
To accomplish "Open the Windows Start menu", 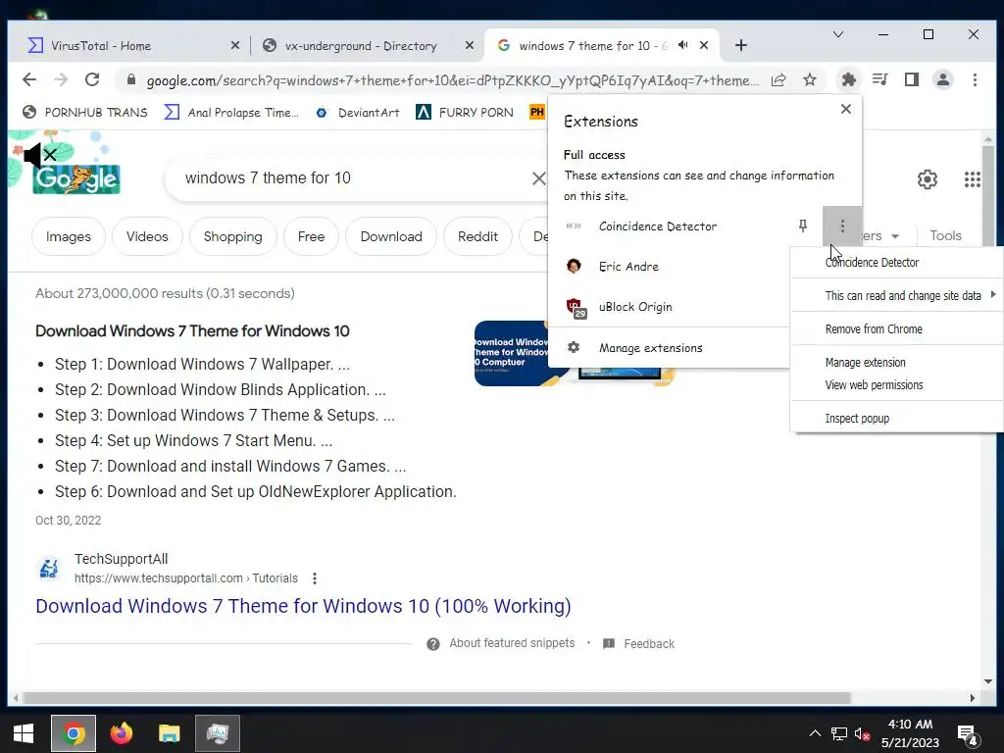I will pos(24,733).
